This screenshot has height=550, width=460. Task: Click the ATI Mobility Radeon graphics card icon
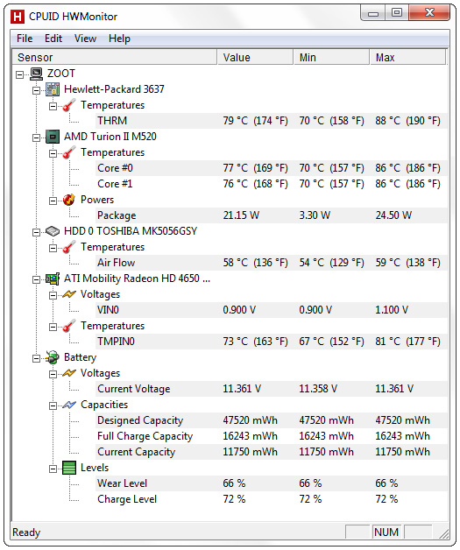click(53, 279)
